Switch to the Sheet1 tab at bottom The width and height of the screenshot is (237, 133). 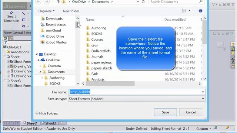point(30,123)
